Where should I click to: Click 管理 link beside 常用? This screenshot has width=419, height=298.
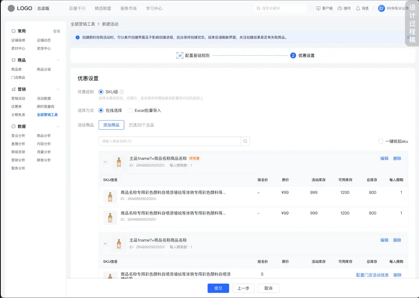57,31
